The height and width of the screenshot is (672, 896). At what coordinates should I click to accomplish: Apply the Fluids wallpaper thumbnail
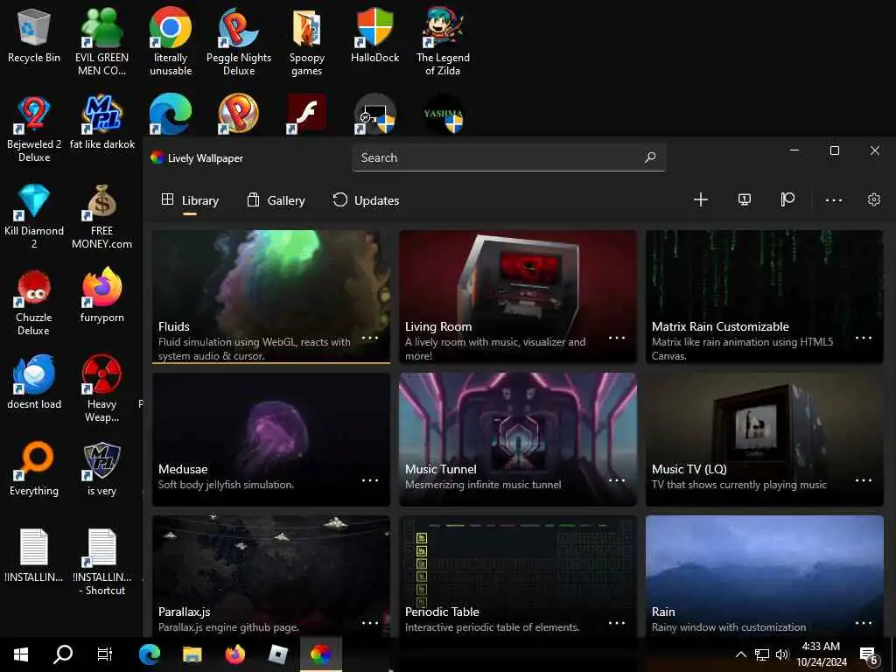coord(271,297)
